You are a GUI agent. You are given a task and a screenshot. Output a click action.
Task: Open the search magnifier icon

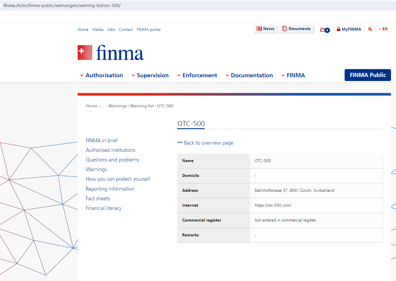pyautogui.click(x=370, y=29)
